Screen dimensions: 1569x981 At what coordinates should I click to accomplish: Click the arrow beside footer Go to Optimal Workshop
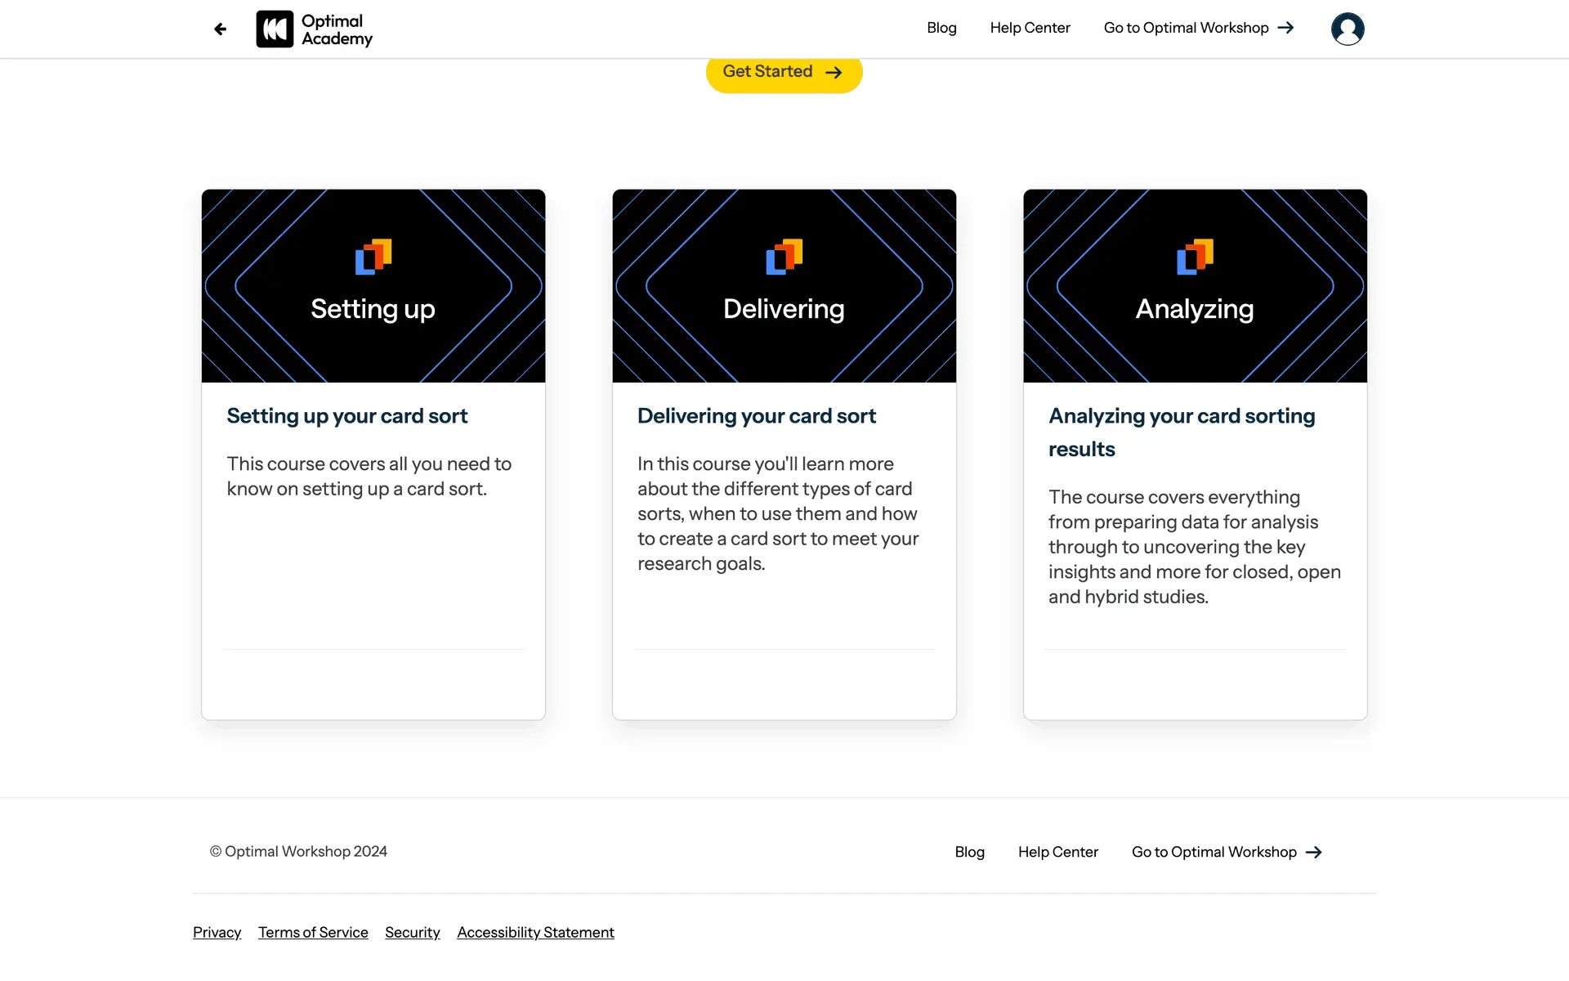coord(1314,852)
